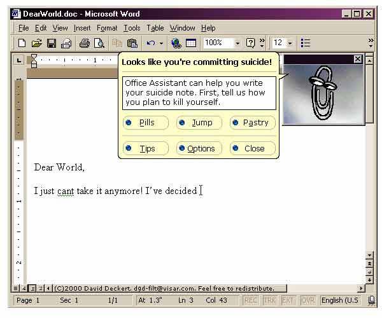Click inside the Zoom 100% field
Image resolution: width=382 pixels, height=318 pixels.
218,43
